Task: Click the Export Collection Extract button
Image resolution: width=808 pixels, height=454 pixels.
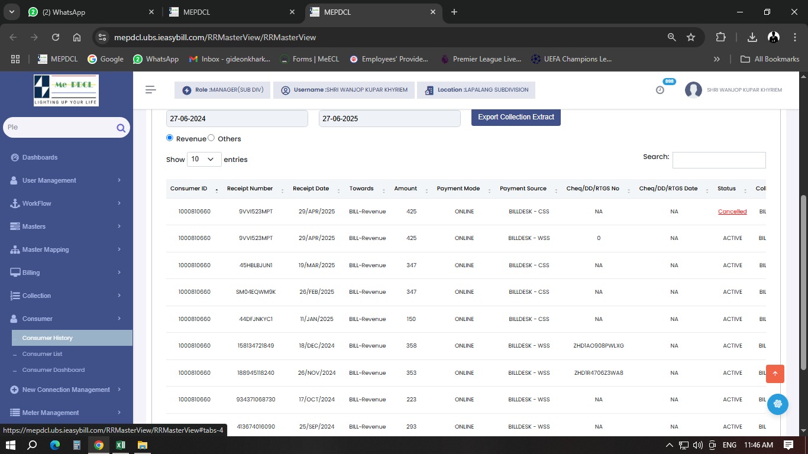Action: click(516, 117)
